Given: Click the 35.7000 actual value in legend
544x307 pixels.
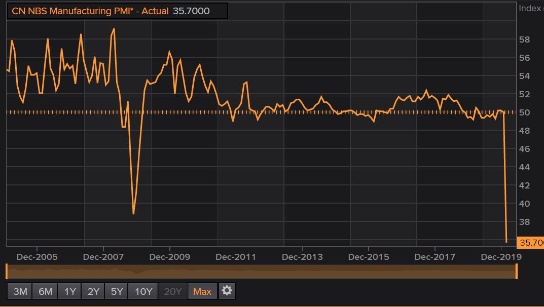Looking at the screenshot, I should pos(191,11).
